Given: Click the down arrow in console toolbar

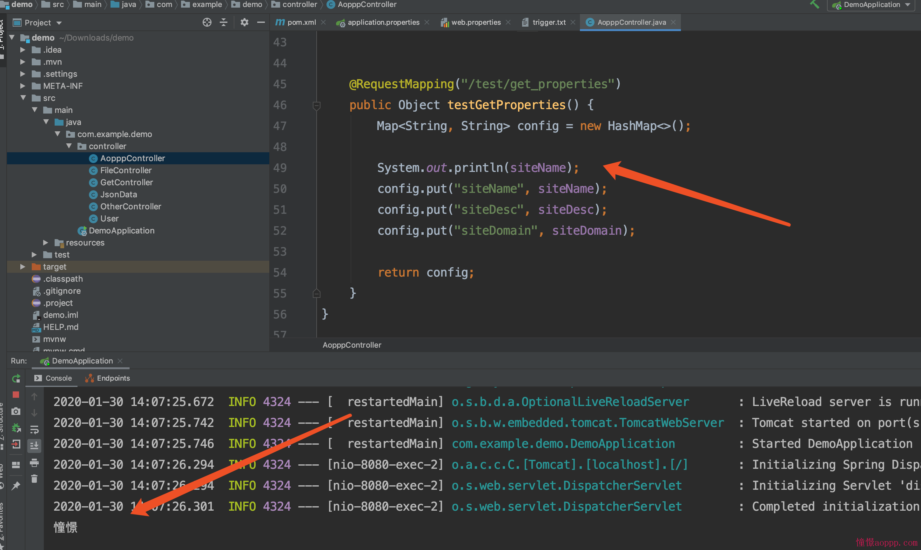Looking at the screenshot, I should click(x=34, y=413).
